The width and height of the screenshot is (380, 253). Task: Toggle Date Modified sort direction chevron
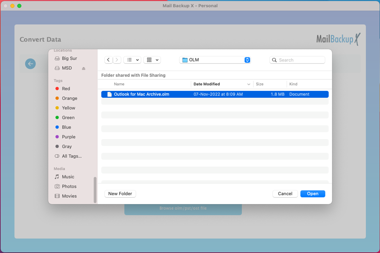click(249, 84)
